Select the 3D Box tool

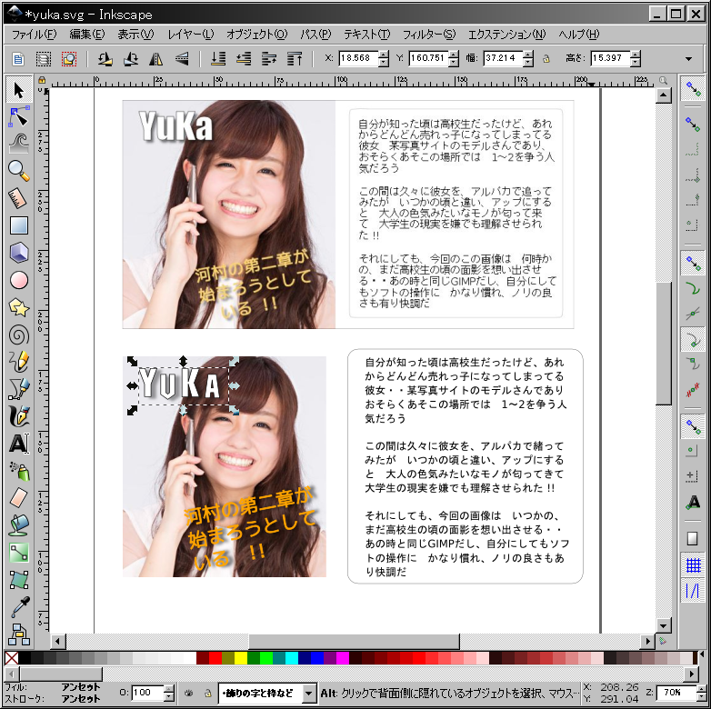[x=18, y=253]
